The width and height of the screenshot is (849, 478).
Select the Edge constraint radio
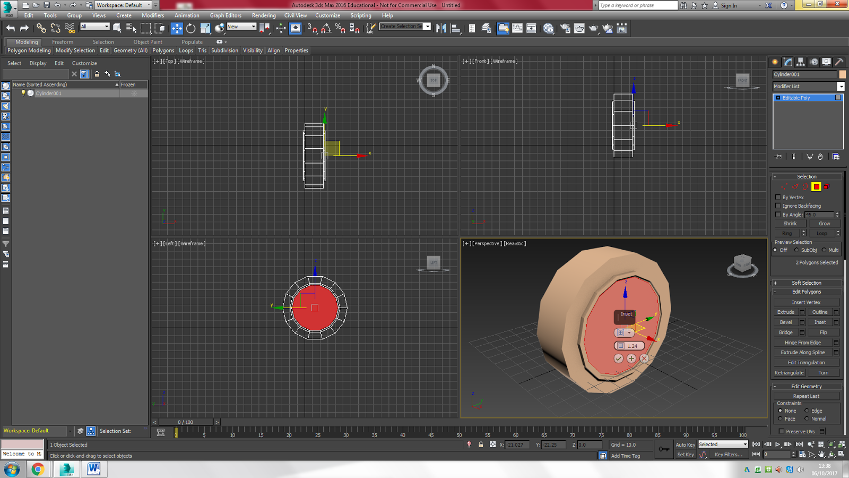click(x=807, y=411)
